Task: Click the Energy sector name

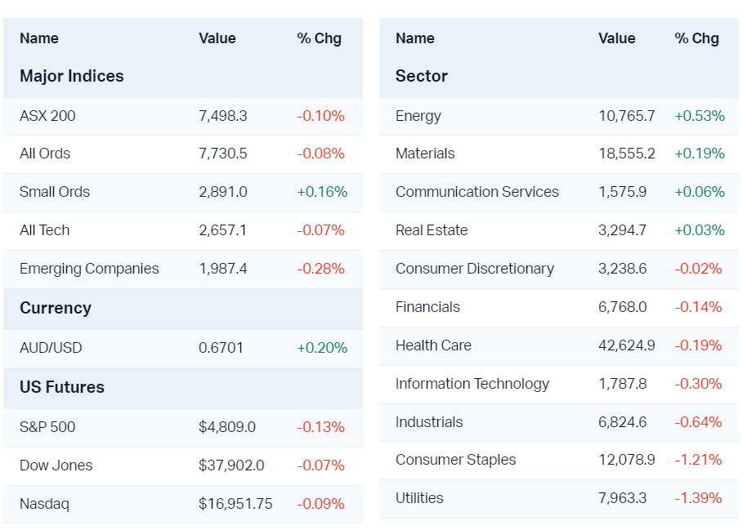Action: [418, 116]
